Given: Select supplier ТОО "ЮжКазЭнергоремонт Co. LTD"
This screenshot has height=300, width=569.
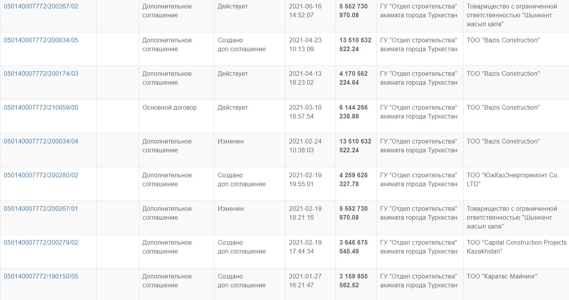Looking at the screenshot, I should [512, 180].
